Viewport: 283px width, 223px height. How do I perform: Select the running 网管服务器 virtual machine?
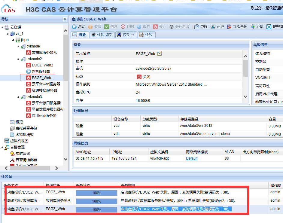[x=38, y=72]
